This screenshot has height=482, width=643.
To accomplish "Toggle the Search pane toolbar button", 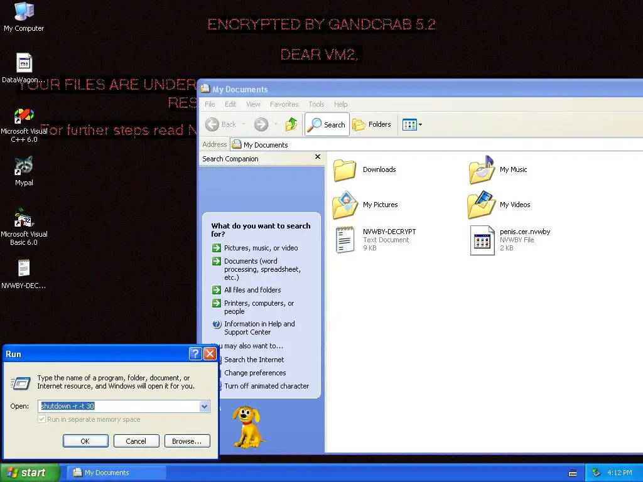I will (327, 124).
